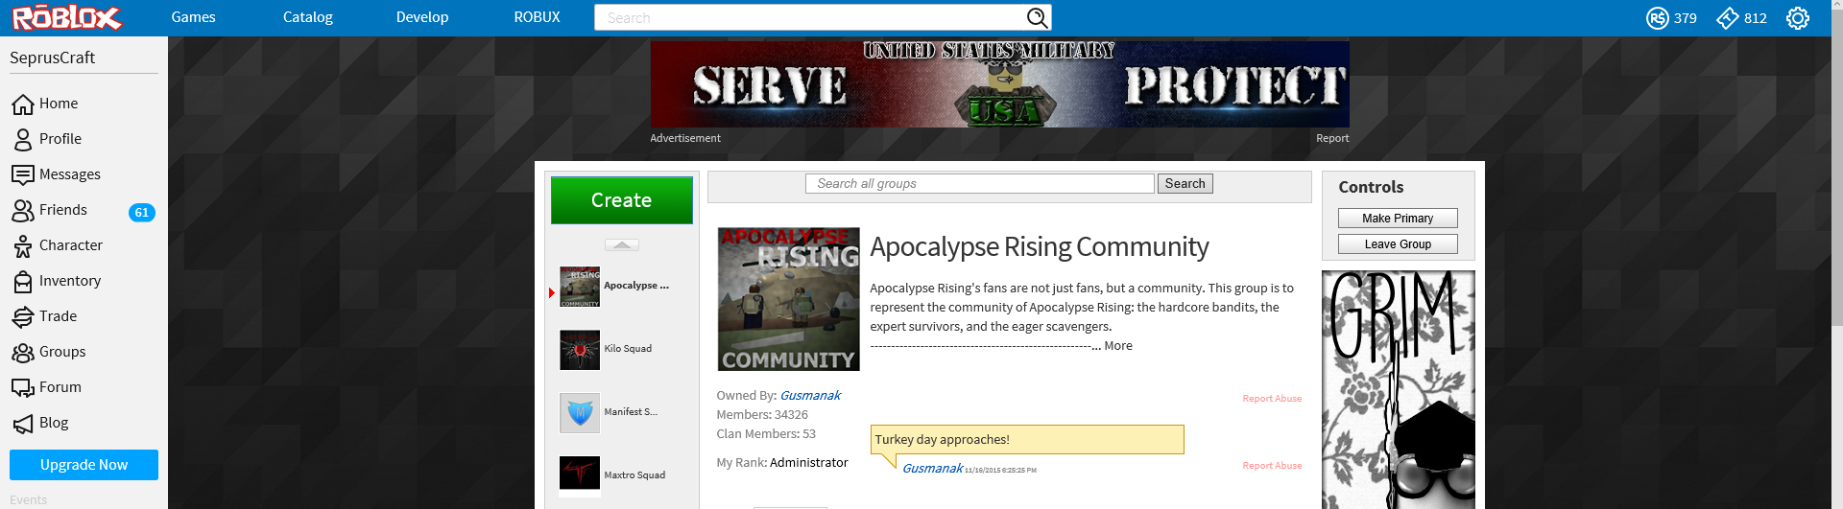Open the settings gear icon

pos(1798,18)
